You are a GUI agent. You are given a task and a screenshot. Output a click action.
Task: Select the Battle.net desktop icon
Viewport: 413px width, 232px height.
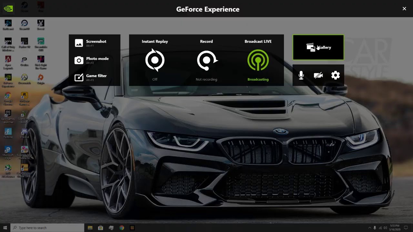pyautogui.click(x=8, y=25)
